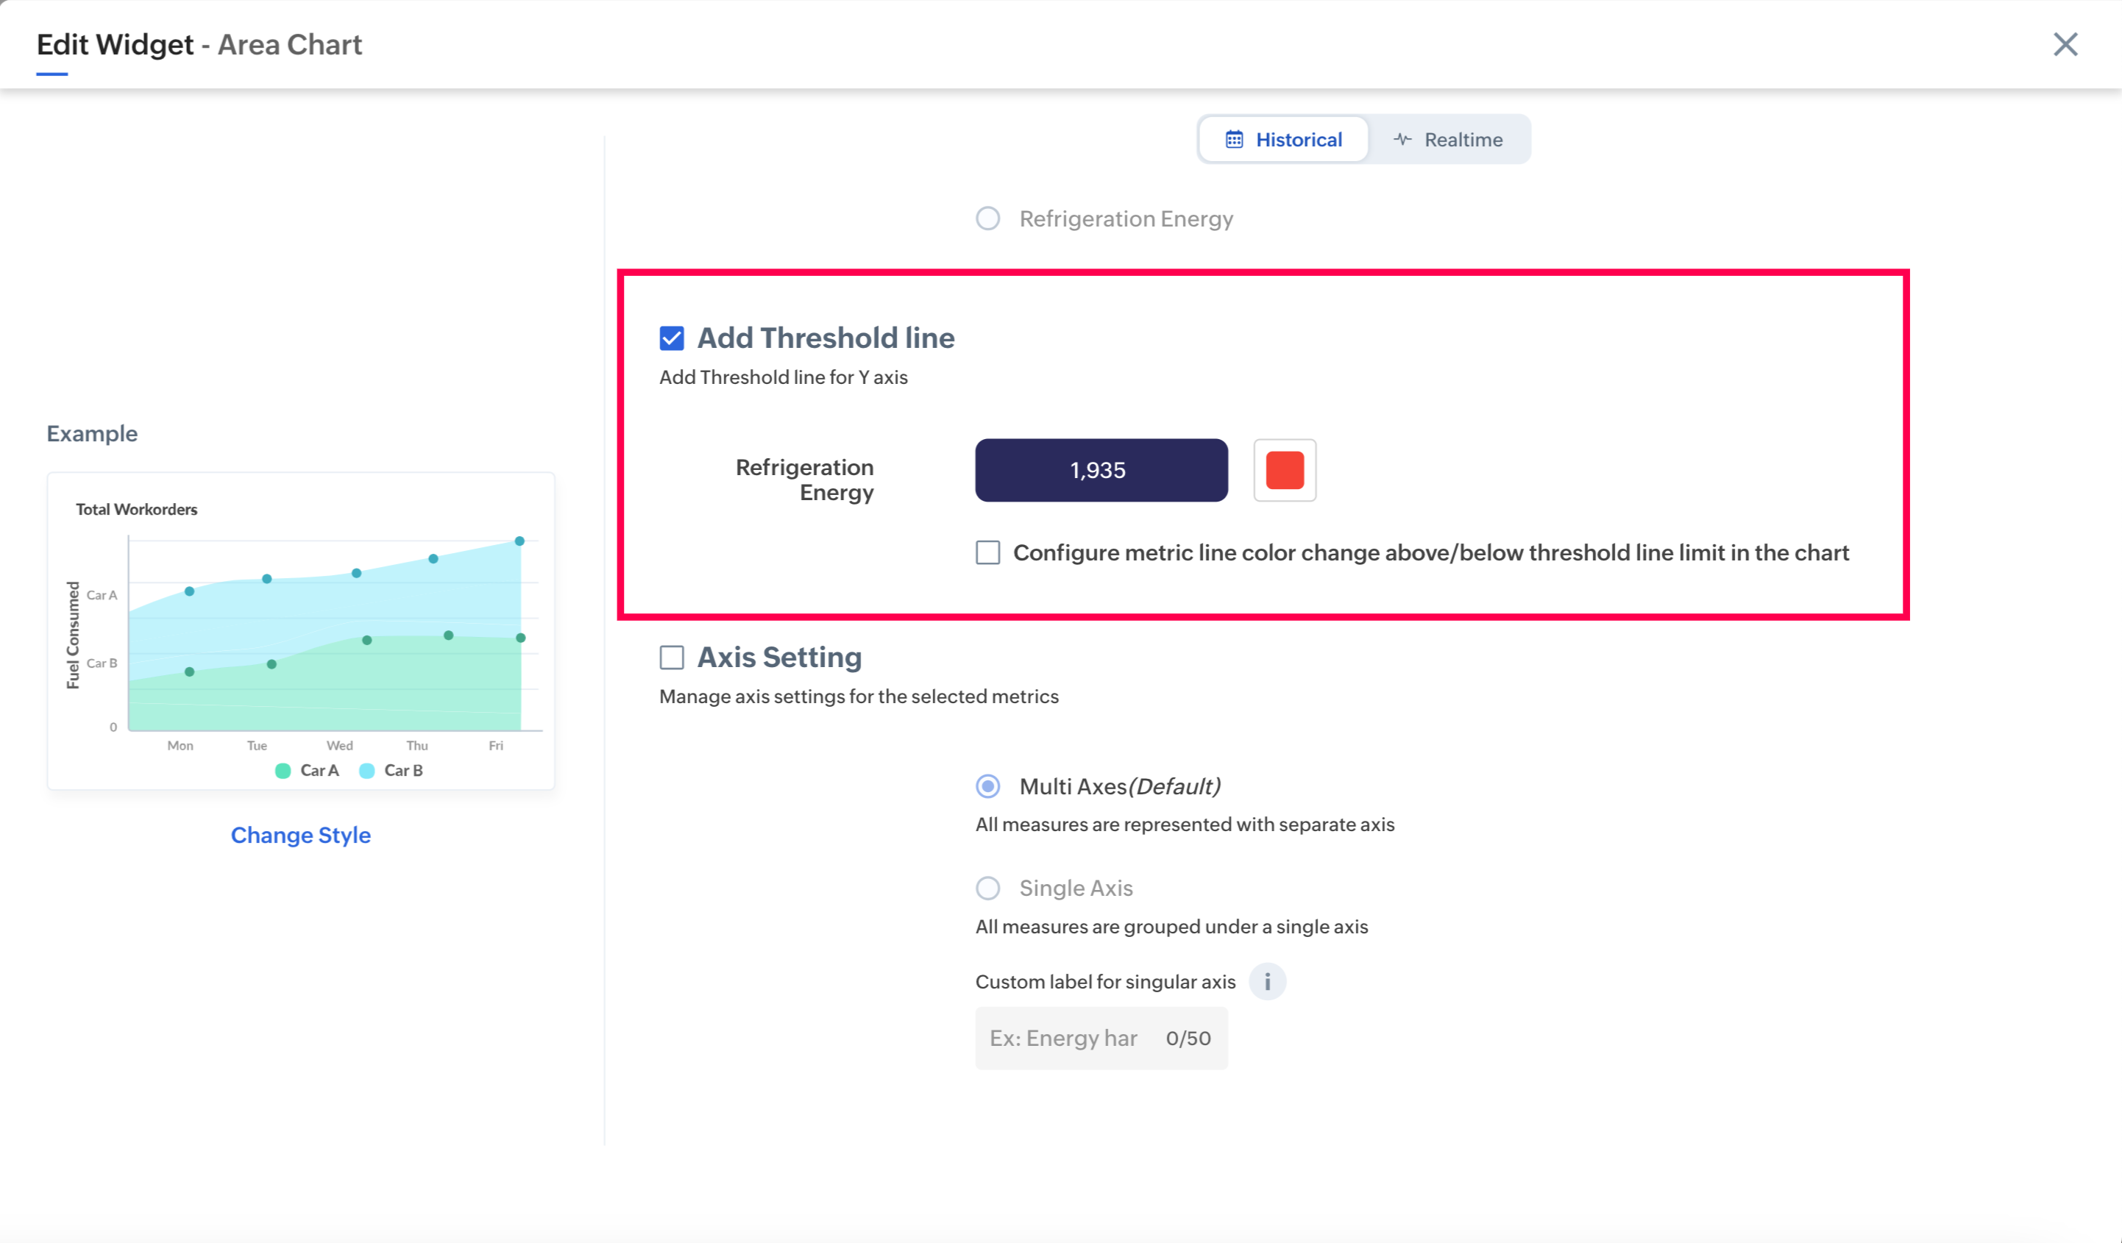Switch to the Historical tab
This screenshot has height=1243, width=2122.
pyautogui.click(x=1284, y=140)
